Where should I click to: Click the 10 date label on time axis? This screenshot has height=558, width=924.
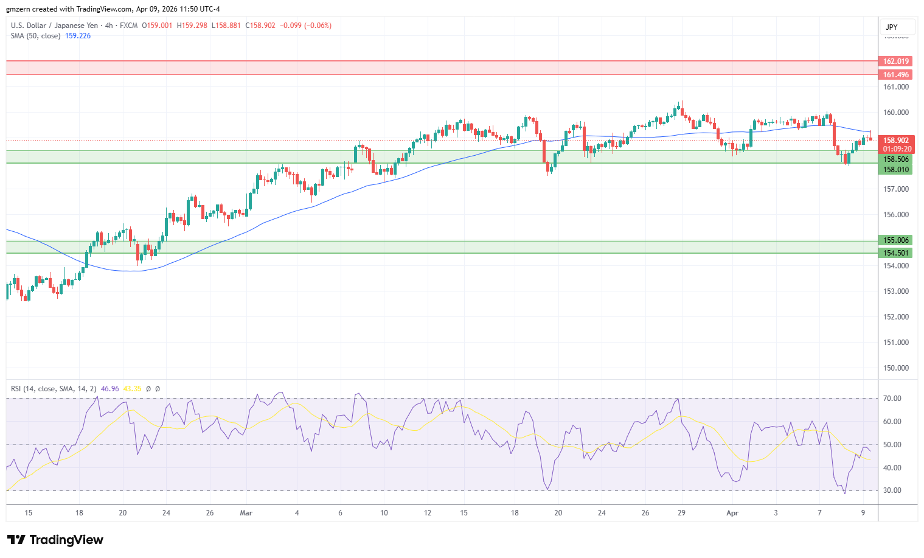[384, 513]
